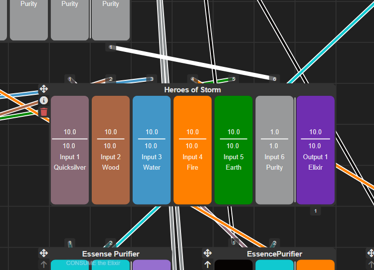The width and height of the screenshot is (374, 270).
Task: Click the thick white wire to port 6
Action: click(192, 62)
